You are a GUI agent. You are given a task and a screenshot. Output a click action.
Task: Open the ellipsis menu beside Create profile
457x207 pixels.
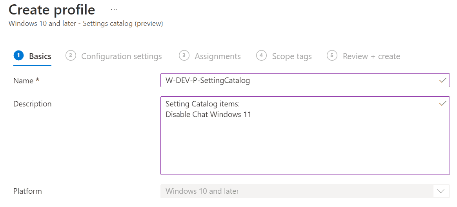point(114,10)
